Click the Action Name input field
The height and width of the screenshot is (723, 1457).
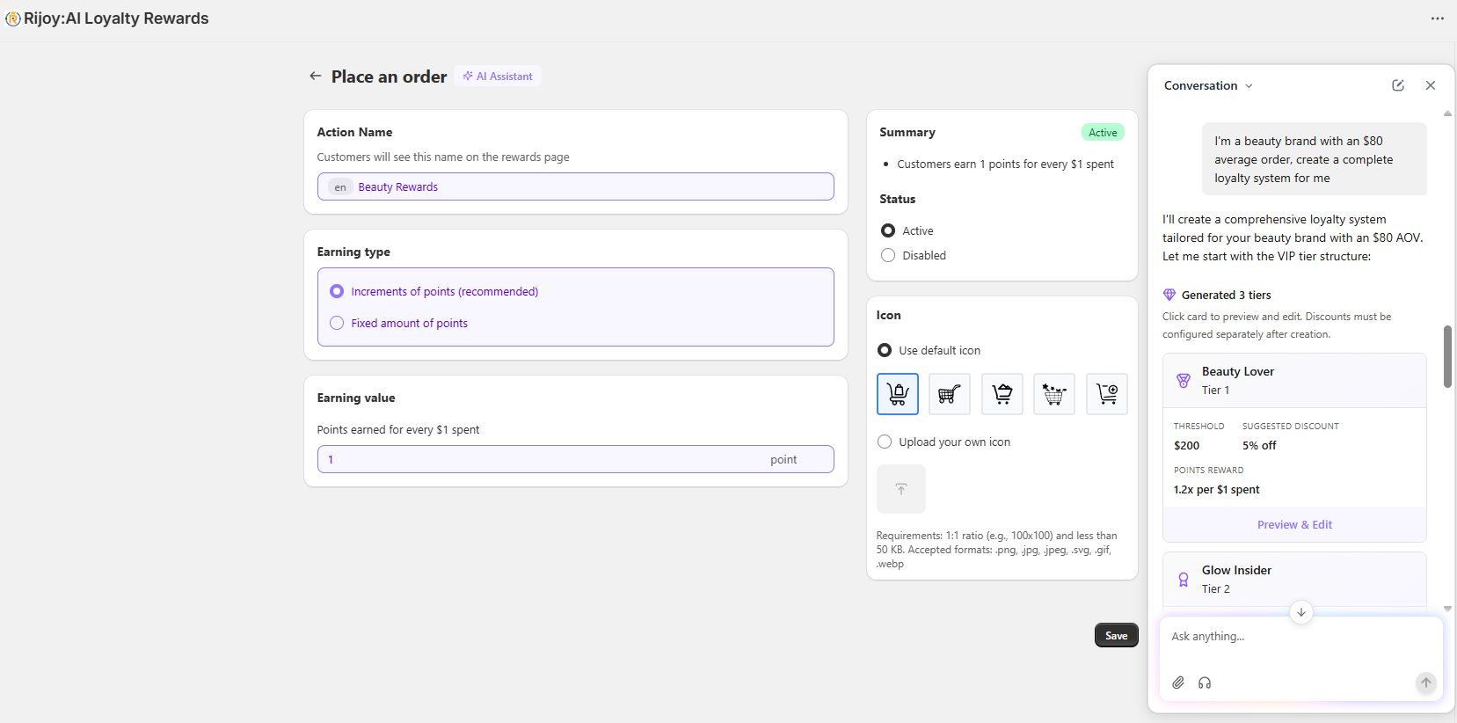(x=576, y=186)
